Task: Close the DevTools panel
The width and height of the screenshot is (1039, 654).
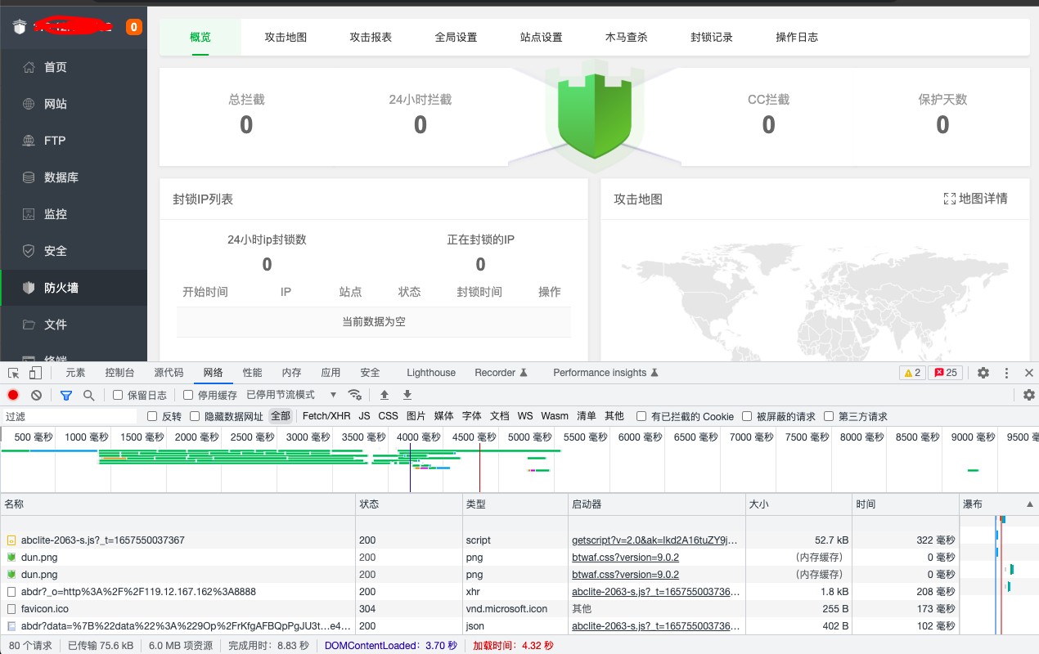Action: [1029, 373]
